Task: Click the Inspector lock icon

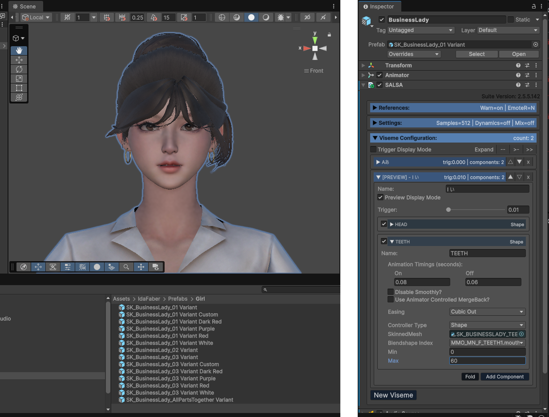Action: pos(534,7)
